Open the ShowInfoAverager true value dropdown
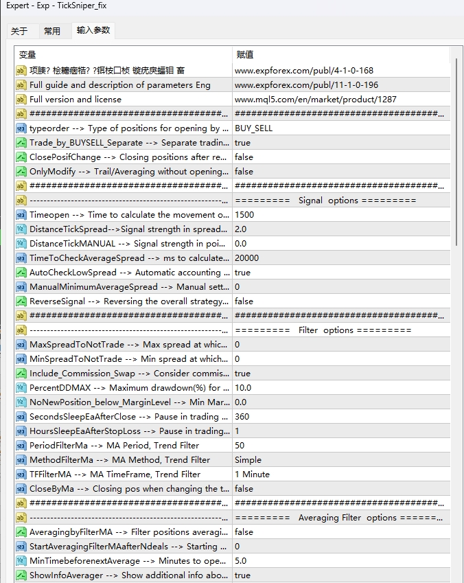Image resolution: width=464 pixels, height=583 pixels. [x=341, y=575]
